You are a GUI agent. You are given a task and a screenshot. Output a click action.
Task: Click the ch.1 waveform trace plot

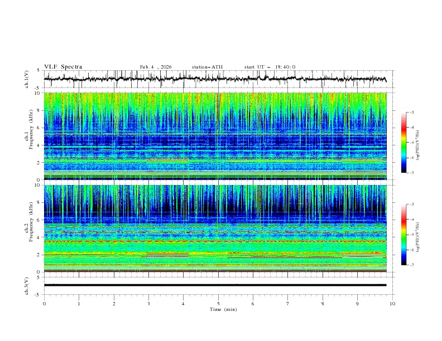click(215, 79)
